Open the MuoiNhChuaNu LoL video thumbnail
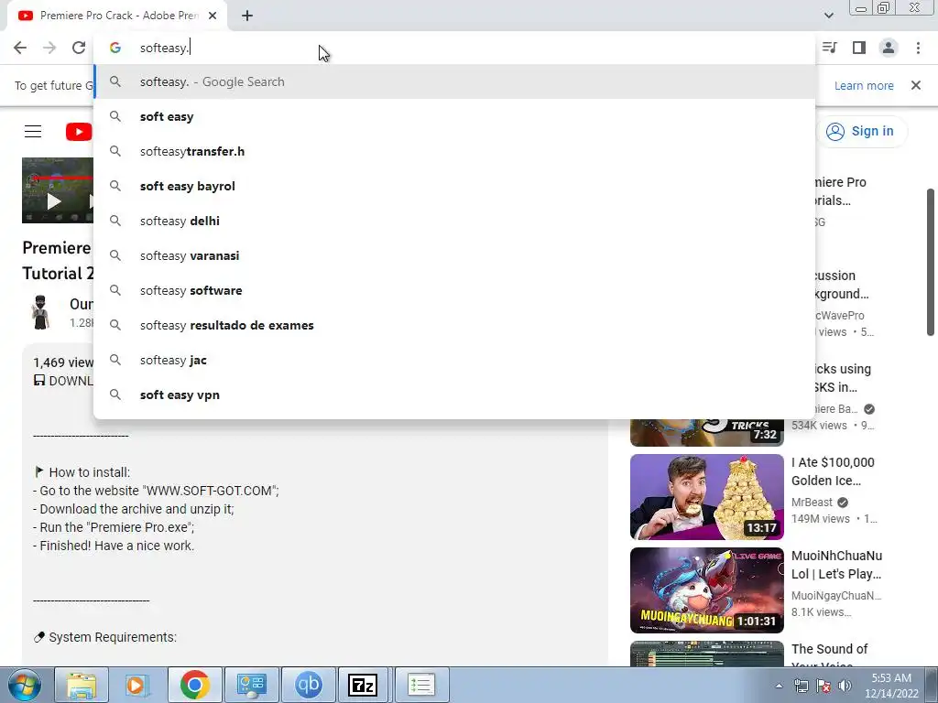 tap(706, 590)
